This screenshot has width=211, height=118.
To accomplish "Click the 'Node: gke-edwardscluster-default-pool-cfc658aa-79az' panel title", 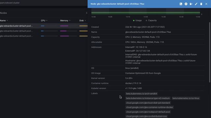I will (117, 4).
